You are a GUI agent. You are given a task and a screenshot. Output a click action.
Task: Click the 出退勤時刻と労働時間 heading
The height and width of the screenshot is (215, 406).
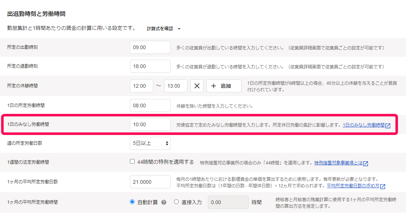(36, 14)
